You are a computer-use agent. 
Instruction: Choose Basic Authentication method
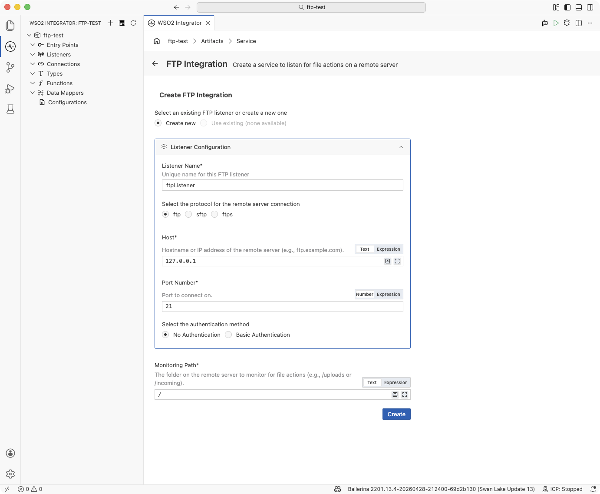coord(228,335)
